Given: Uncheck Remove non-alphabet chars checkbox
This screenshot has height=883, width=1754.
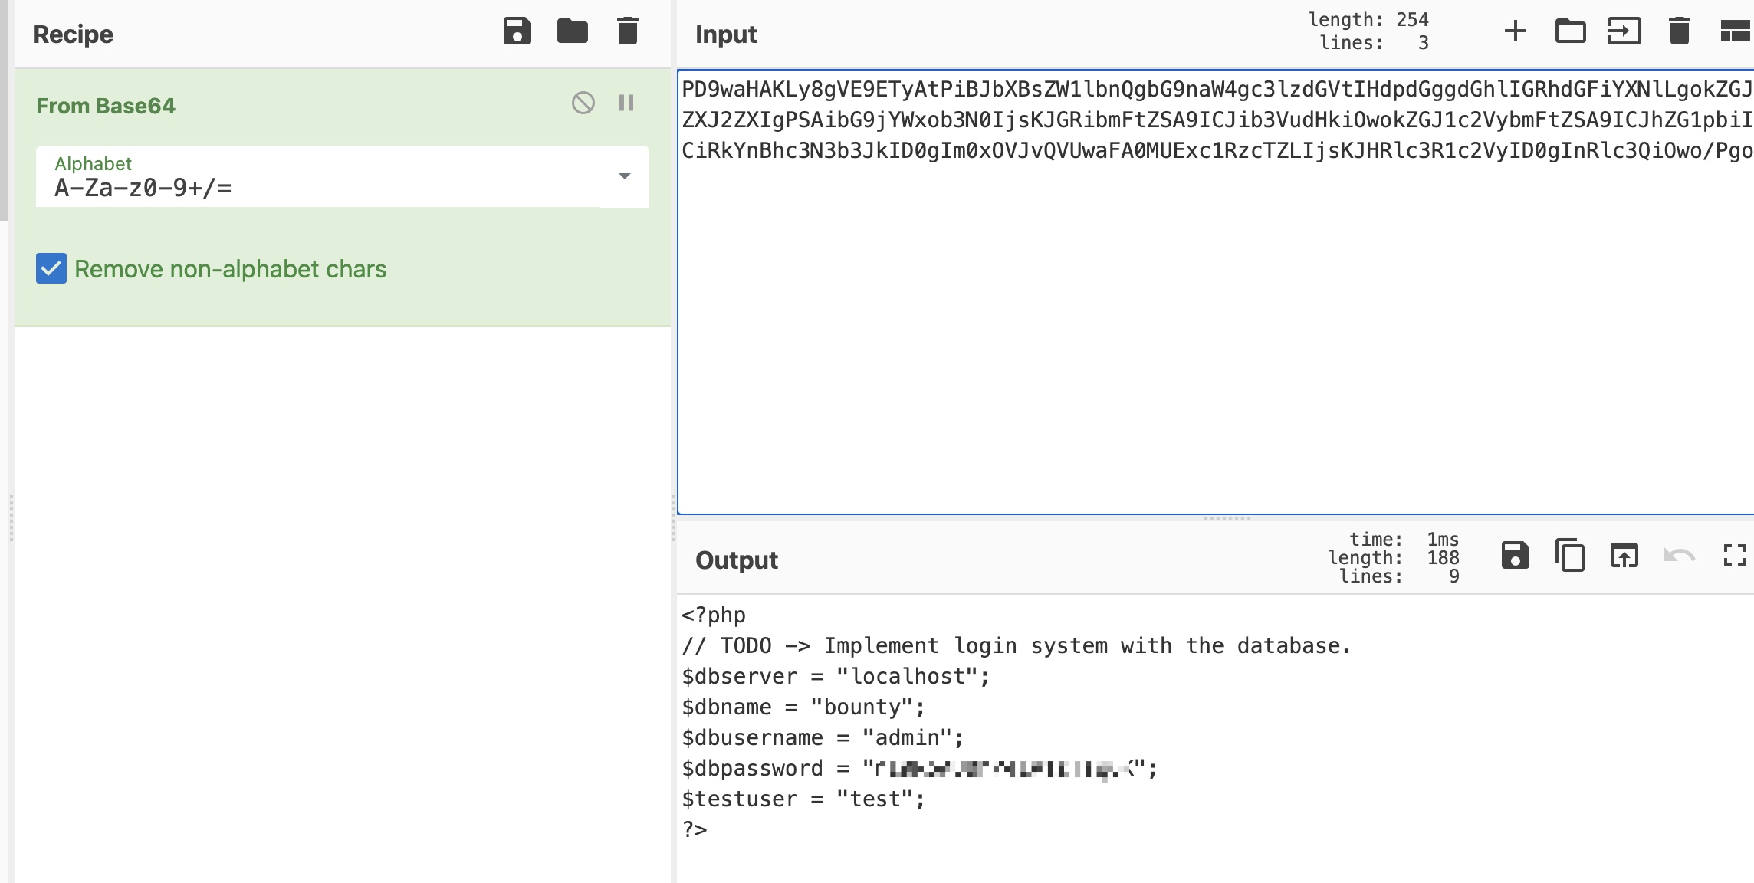Looking at the screenshot, I should (51, 269).
